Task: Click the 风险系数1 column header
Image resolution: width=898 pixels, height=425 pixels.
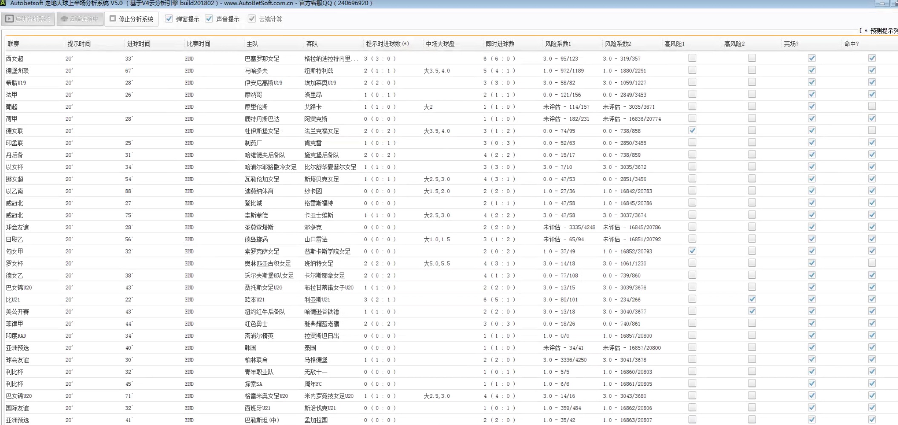Action: (558, 43)
